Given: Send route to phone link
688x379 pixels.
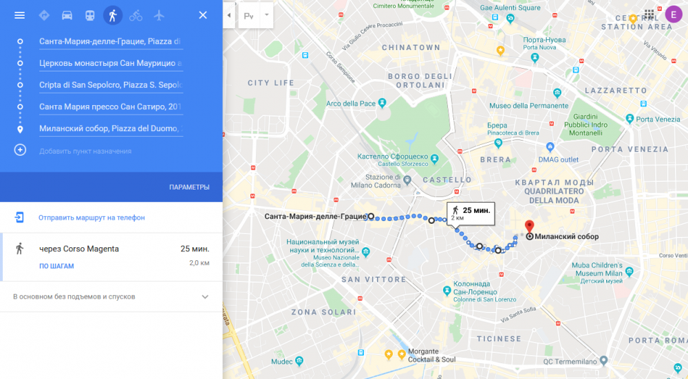Looking at the screenshot, I should (x=92, y=218).
